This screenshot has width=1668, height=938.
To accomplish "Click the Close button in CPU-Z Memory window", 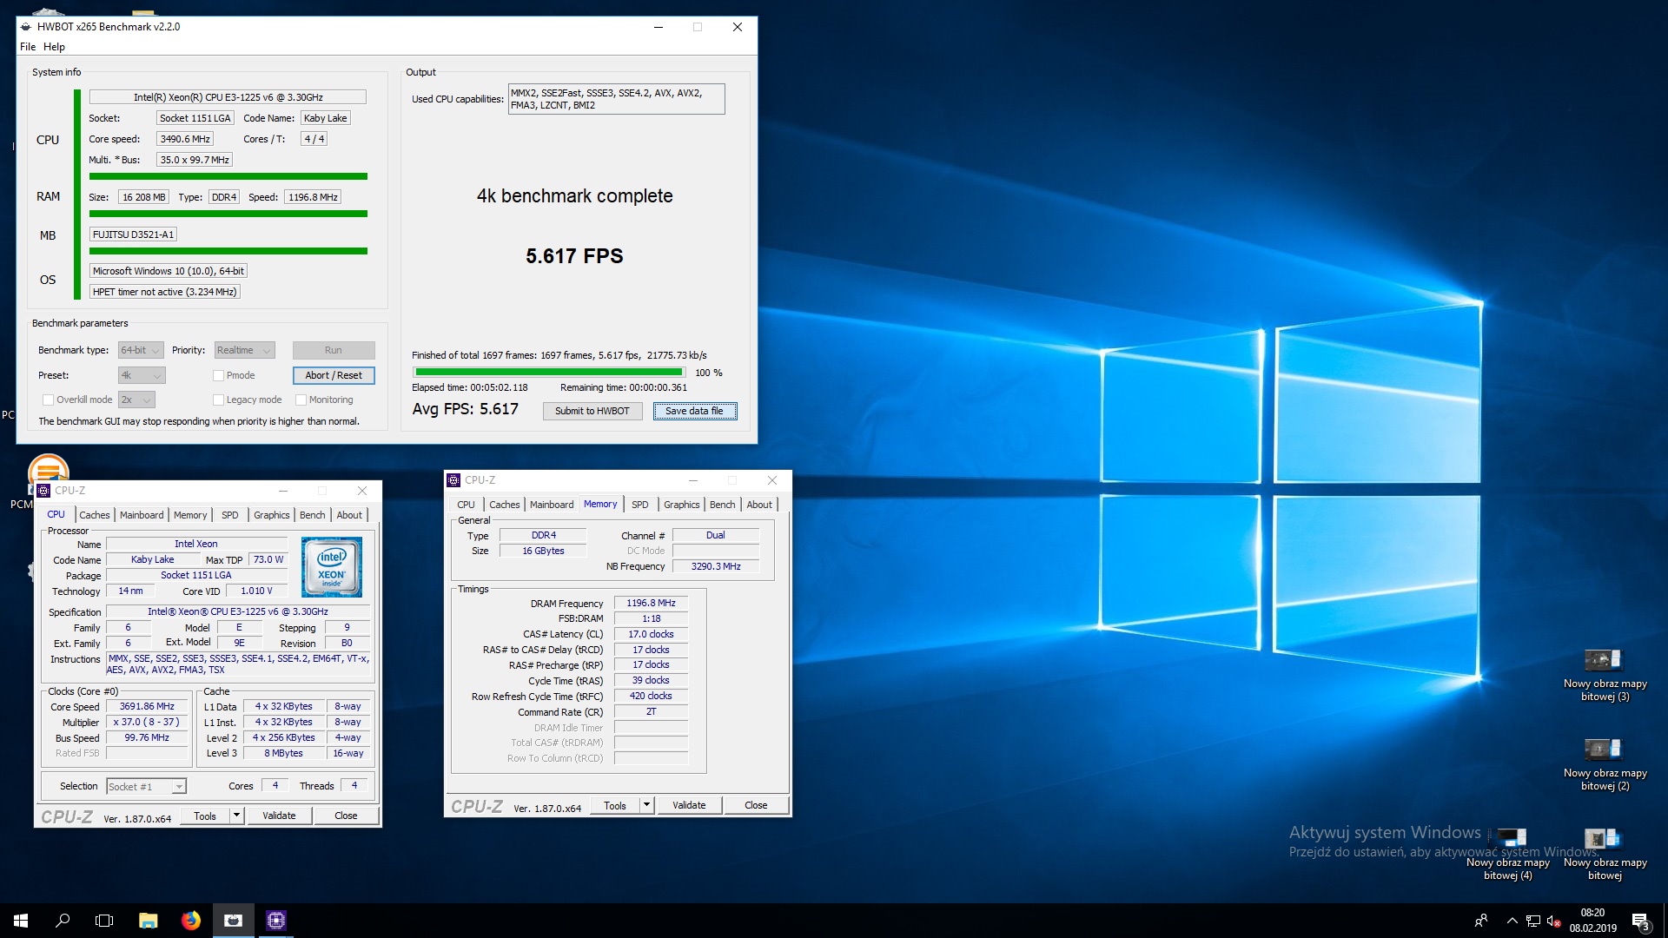I will (756, 805).
